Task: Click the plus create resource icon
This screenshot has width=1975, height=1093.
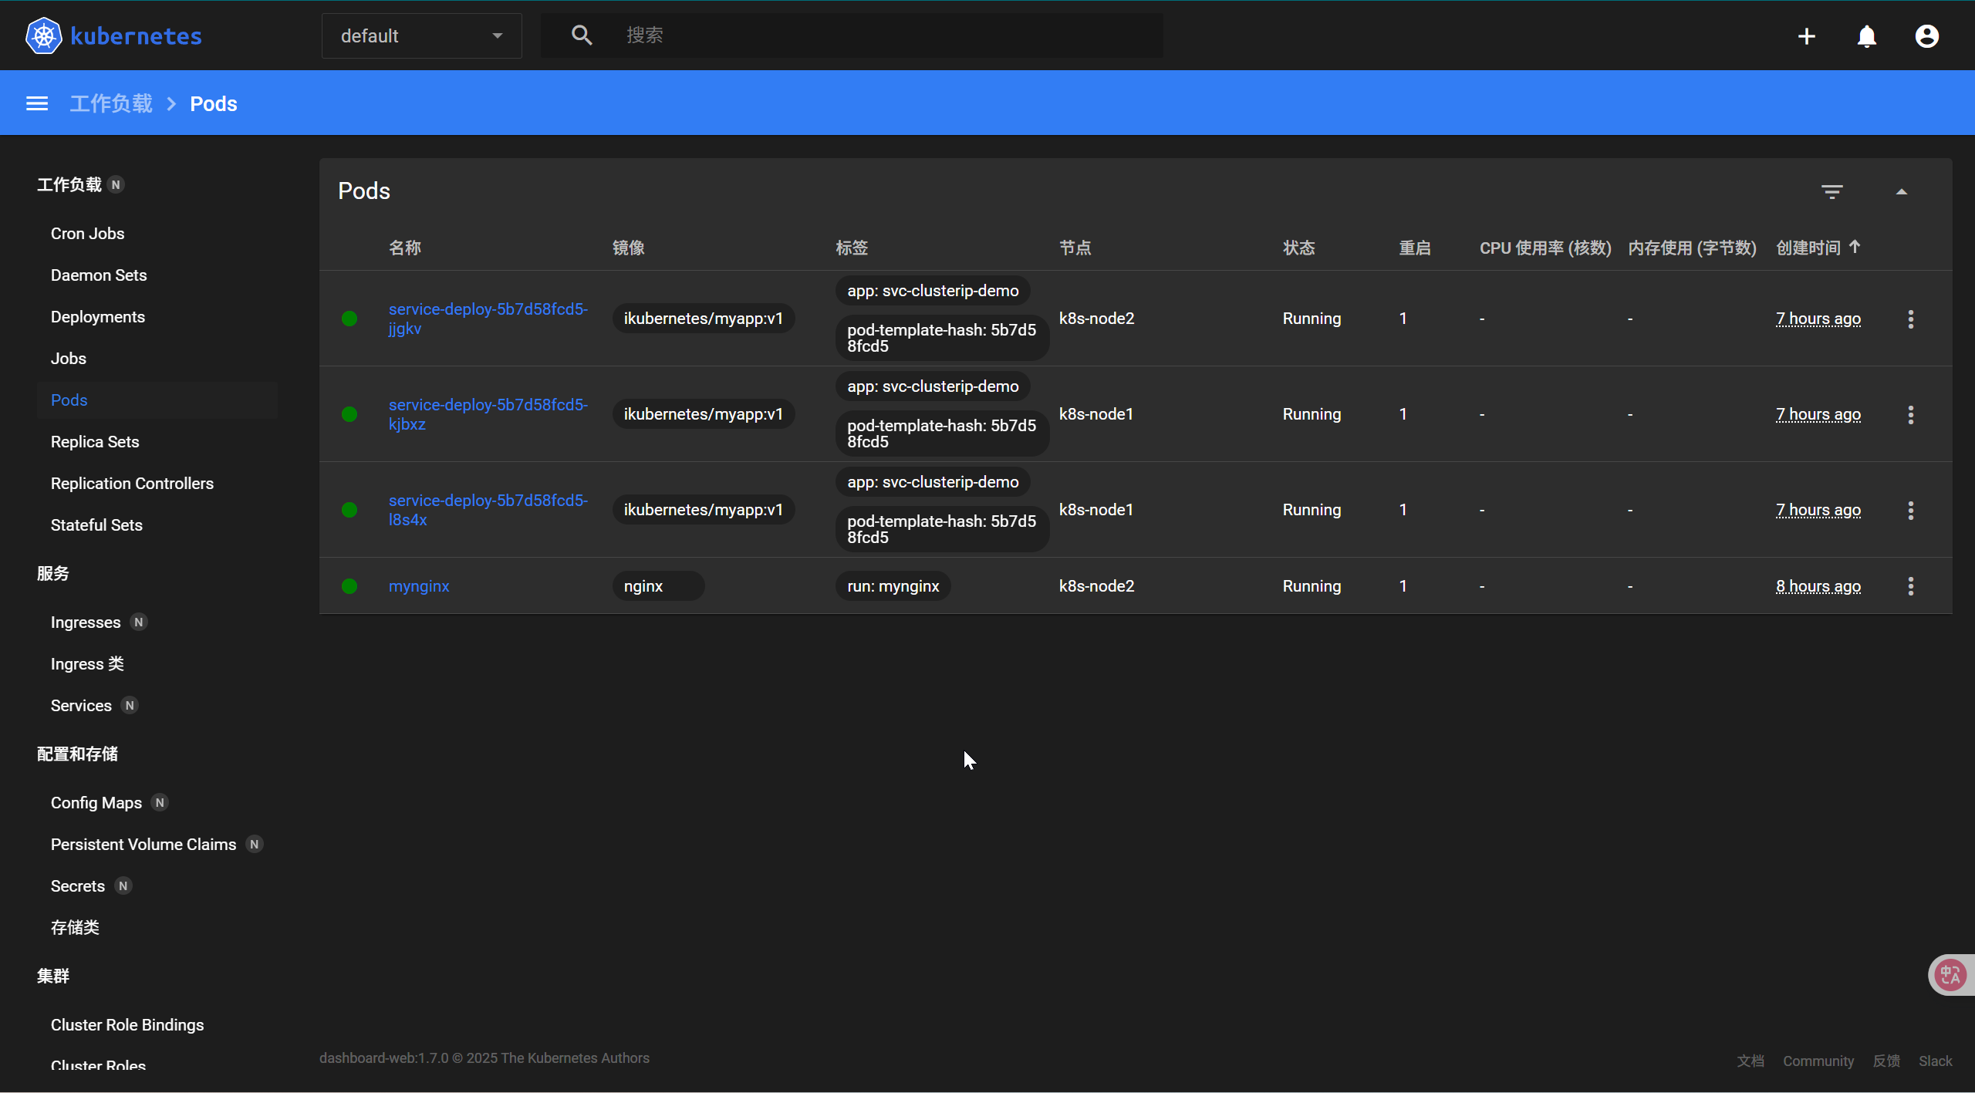Action: 1806,36
